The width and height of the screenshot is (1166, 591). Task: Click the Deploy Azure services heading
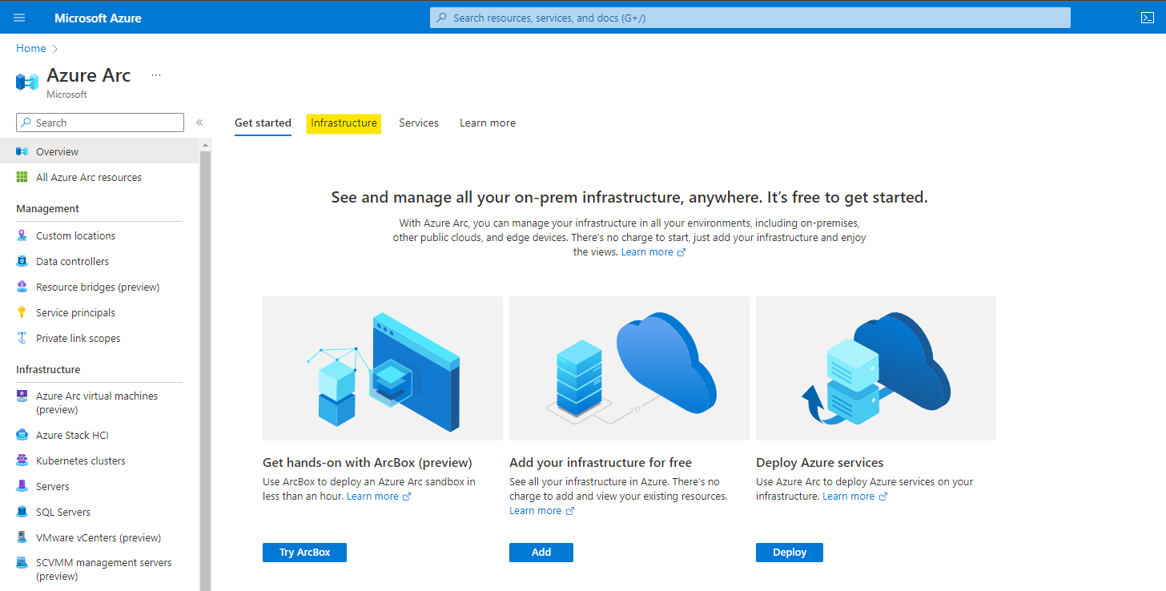[820, 463]
